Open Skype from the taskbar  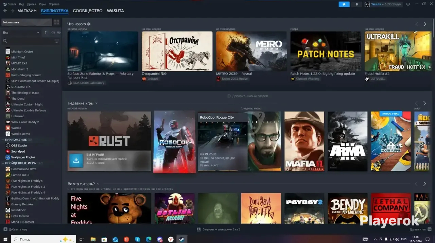point(137,239)
